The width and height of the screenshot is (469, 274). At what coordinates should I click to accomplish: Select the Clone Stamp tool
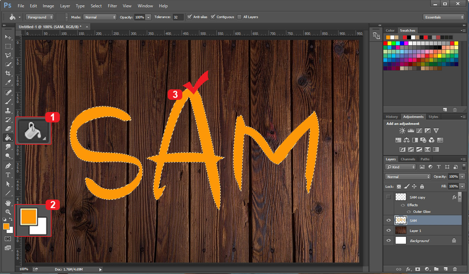pos(8,111)
